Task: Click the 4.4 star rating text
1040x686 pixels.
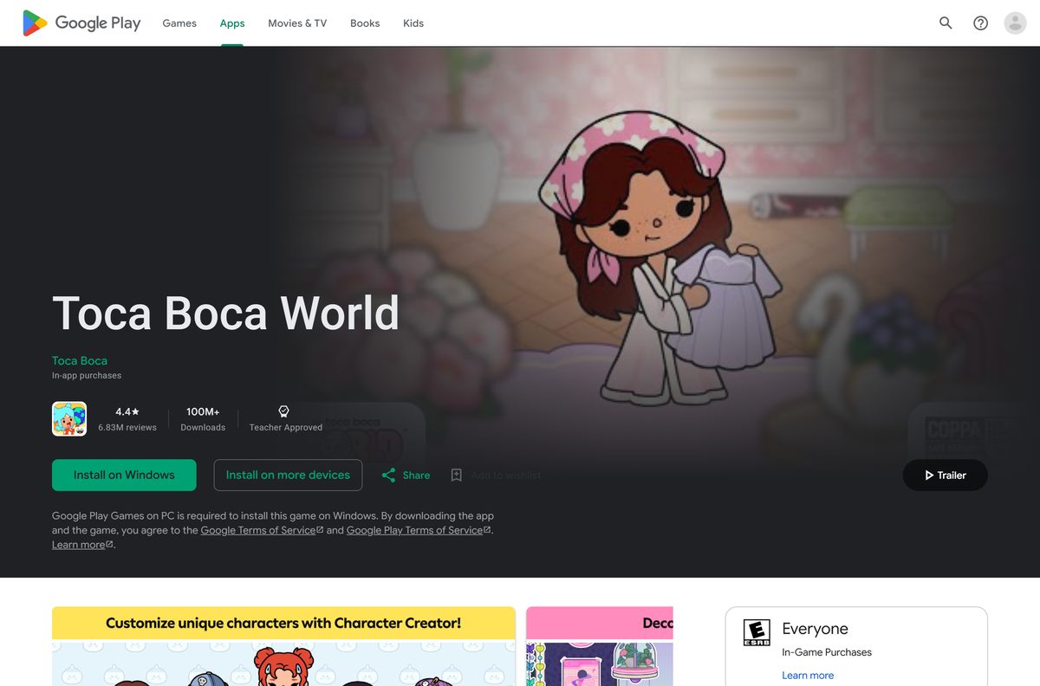Action: pyautogui.click(x=127, y=411)
